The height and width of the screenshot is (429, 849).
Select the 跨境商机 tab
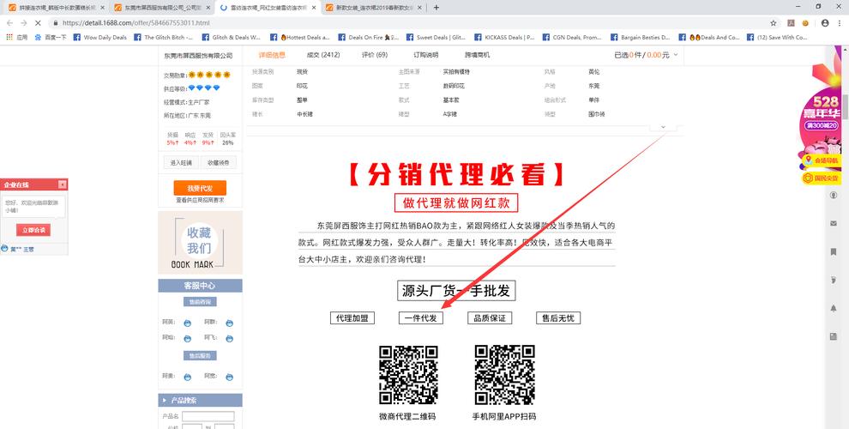coord(477,55)
